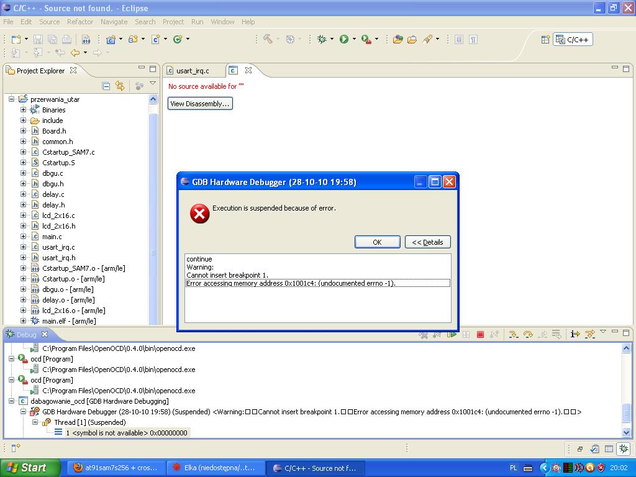Click Debug view scrollbar down arrow
Viewport: 636px width, 477px height.
[x=626, y=433]
